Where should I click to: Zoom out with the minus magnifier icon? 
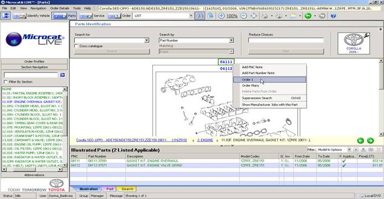[x=243, y=15]
